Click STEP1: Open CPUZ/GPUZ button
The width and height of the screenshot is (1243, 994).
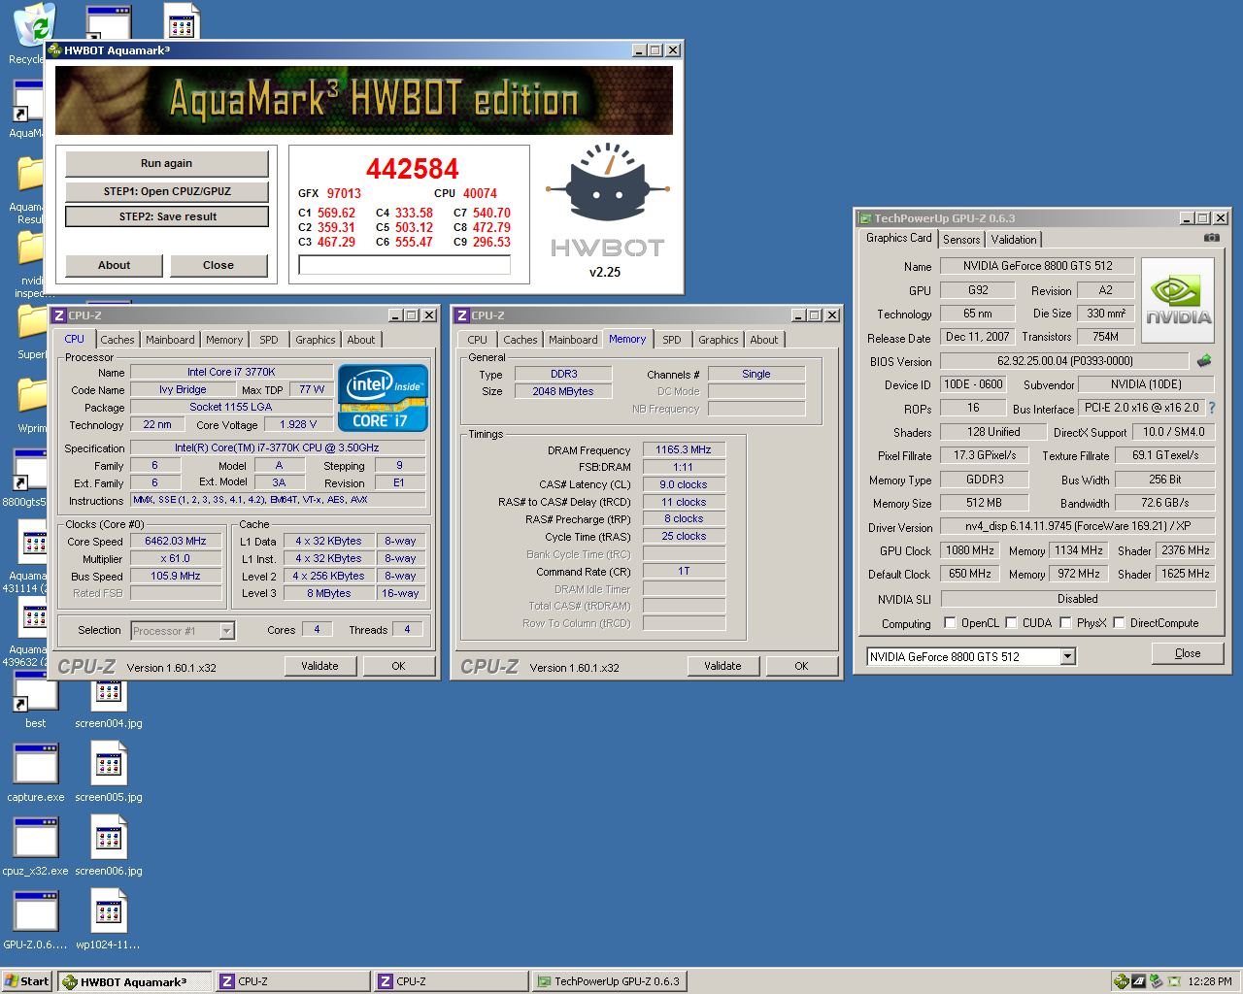(x=166, y=191)
